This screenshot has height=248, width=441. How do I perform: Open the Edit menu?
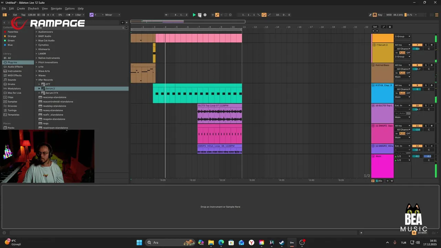[x=11, y=8]
